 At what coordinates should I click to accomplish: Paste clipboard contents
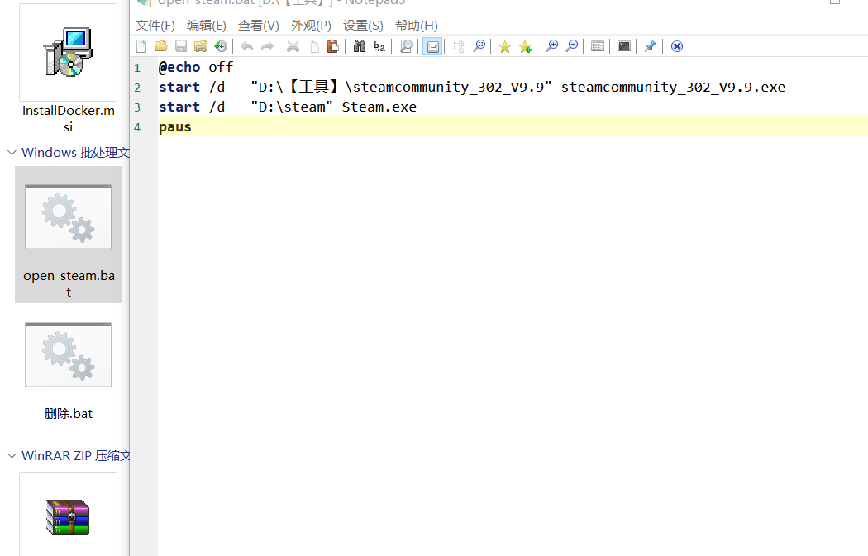coord(332,46)
